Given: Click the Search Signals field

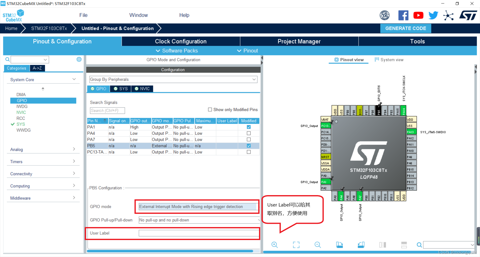Looking at the screenshot, I should click(107, 111).
